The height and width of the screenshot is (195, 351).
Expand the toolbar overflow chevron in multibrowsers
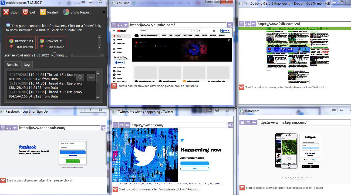pos(104,12)
